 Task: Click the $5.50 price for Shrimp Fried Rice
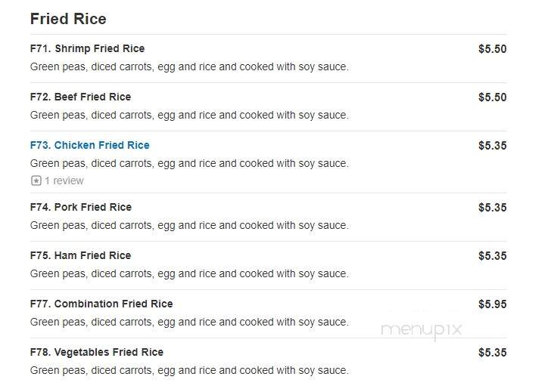[x=493, y=49]
